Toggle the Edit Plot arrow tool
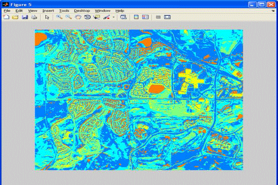278x185 pixels. [47, 17]
